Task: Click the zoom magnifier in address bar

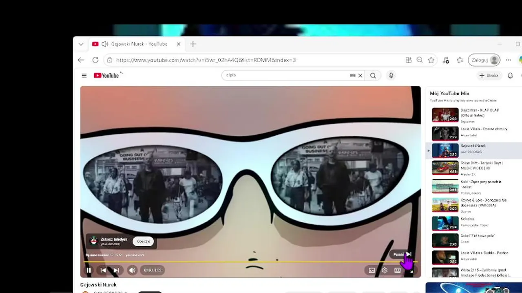Action: 420,60
